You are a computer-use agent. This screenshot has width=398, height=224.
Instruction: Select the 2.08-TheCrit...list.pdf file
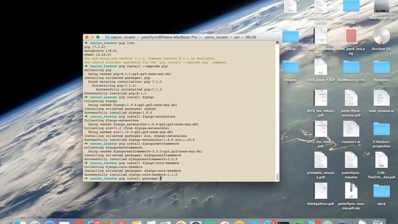[x=381, y=160]
